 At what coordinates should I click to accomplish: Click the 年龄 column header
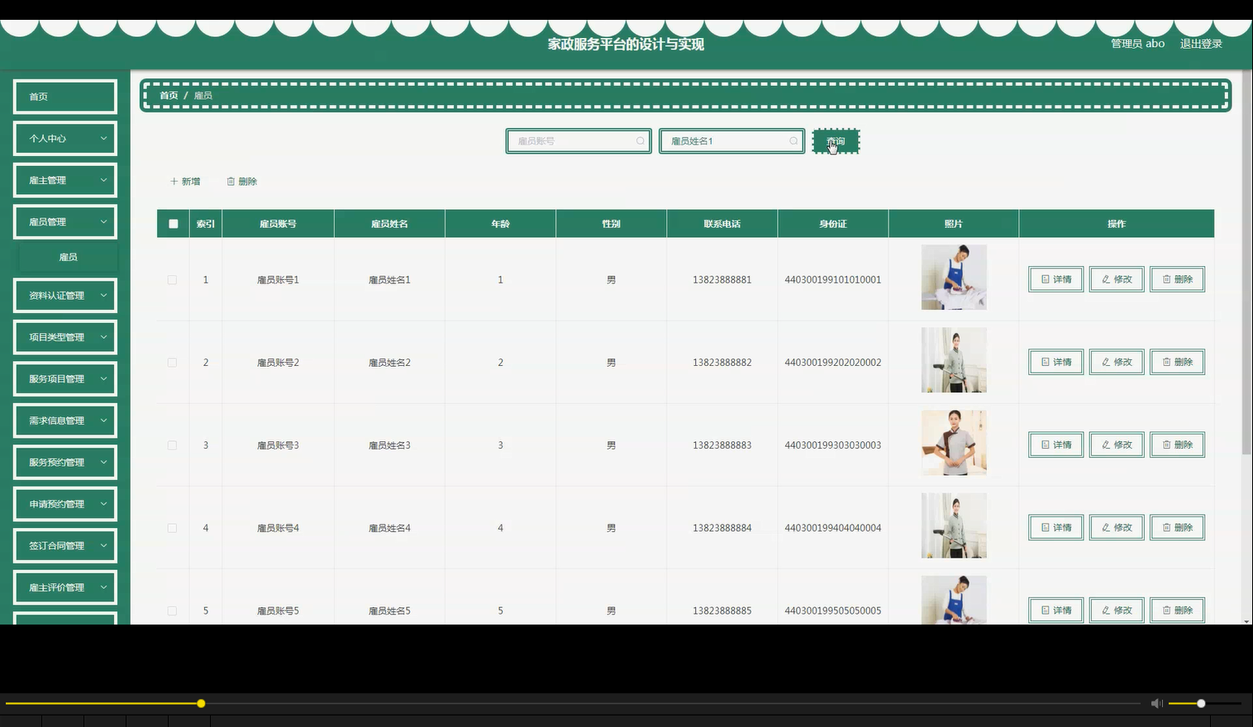coord(500,224)
